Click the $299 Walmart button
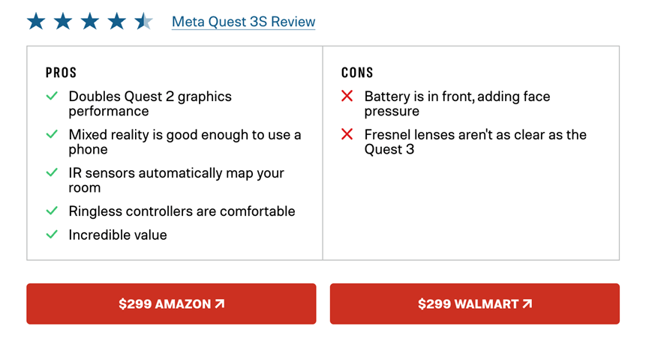 click(x=475, y=304)
